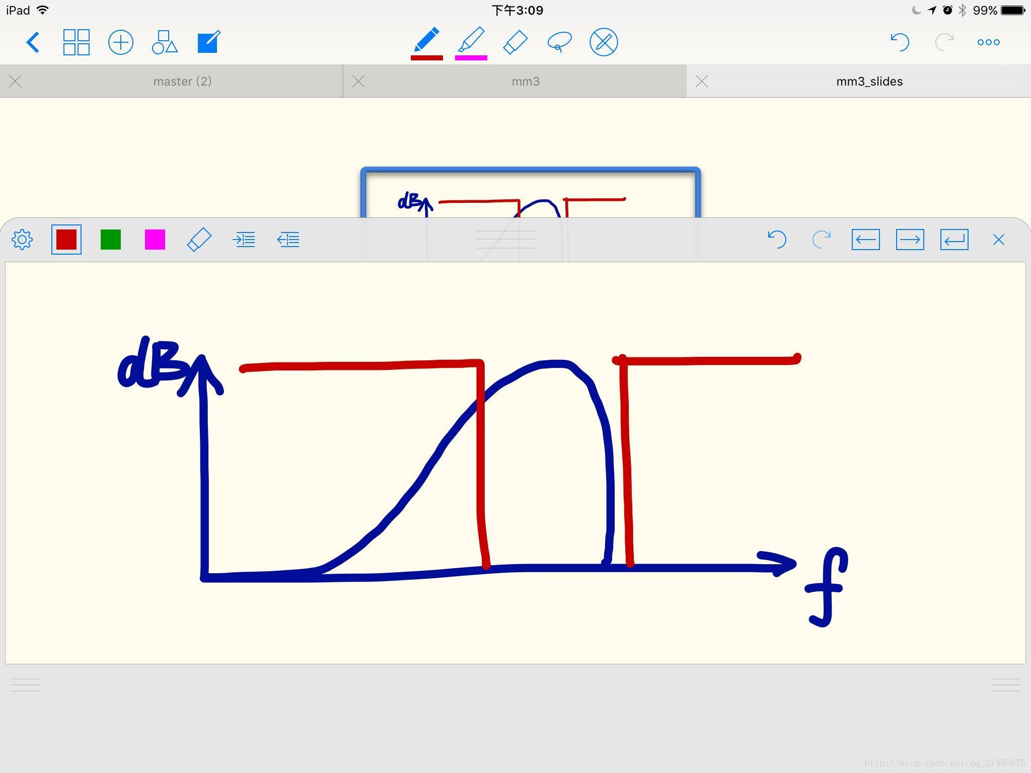Viewport: 1031px width, 773px height.
Task: Choose the green color swatch
Action: 111,240
